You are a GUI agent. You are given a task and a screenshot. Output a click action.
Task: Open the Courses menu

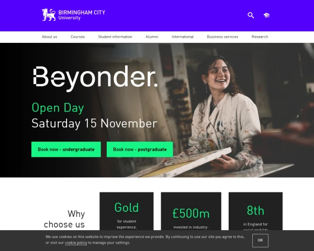point(77,37)
